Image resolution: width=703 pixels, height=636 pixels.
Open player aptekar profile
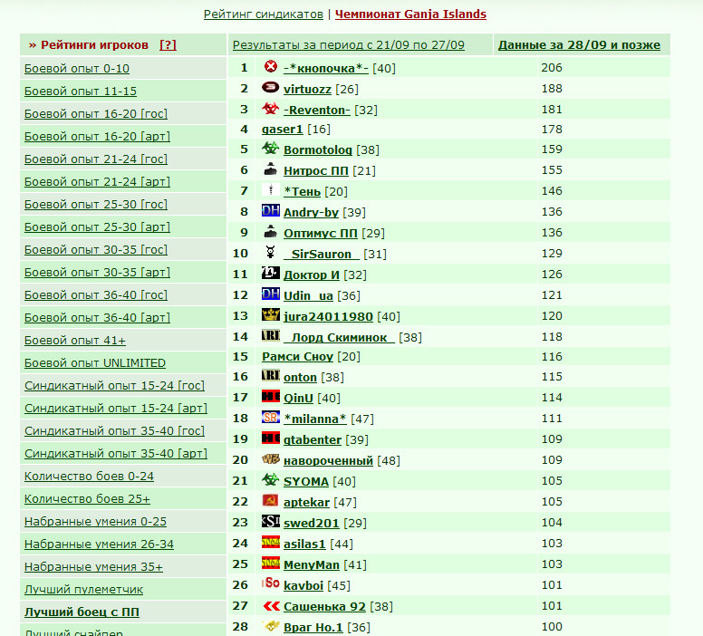point(307,502)
